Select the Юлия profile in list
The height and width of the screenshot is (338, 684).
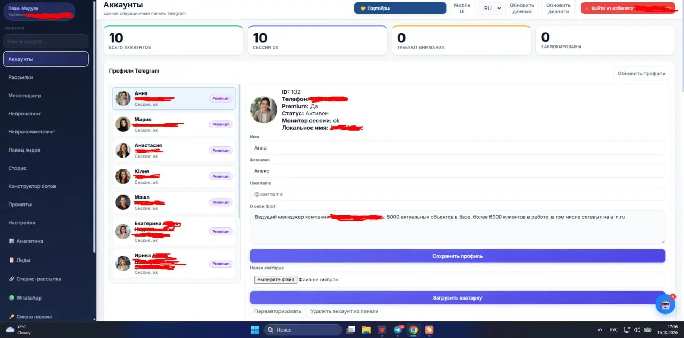[x=174, y=176]
